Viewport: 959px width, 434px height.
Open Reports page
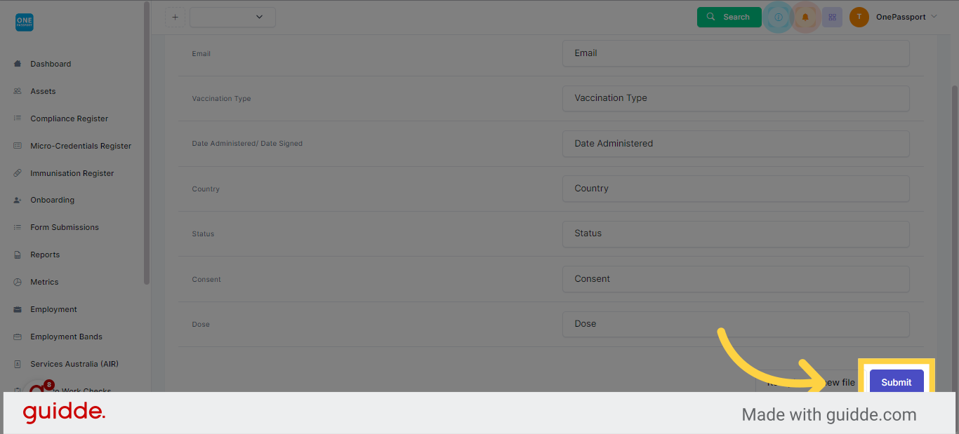point(45,255)
